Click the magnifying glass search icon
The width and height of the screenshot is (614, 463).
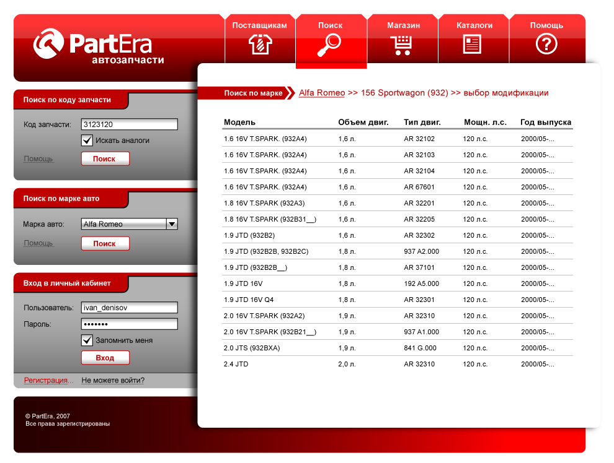click(x=329, y=45)
